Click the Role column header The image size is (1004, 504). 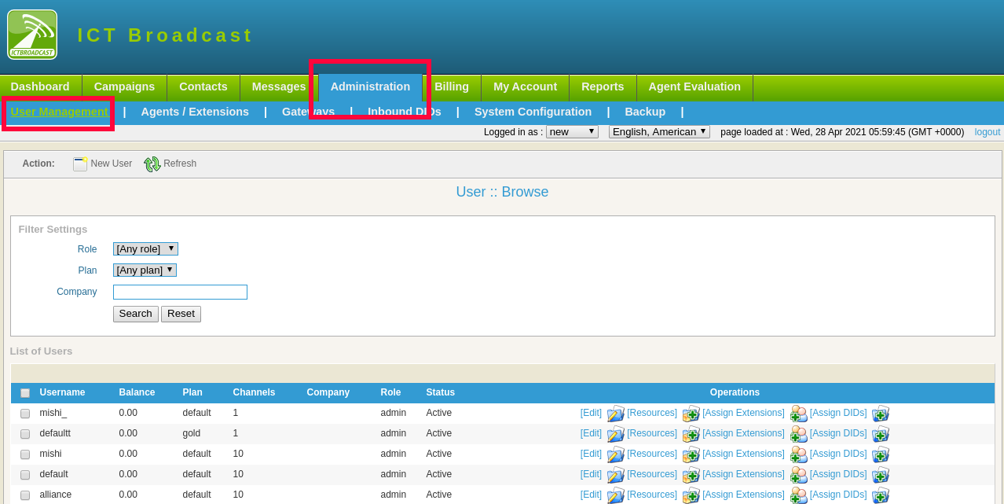tap(390, 392)
